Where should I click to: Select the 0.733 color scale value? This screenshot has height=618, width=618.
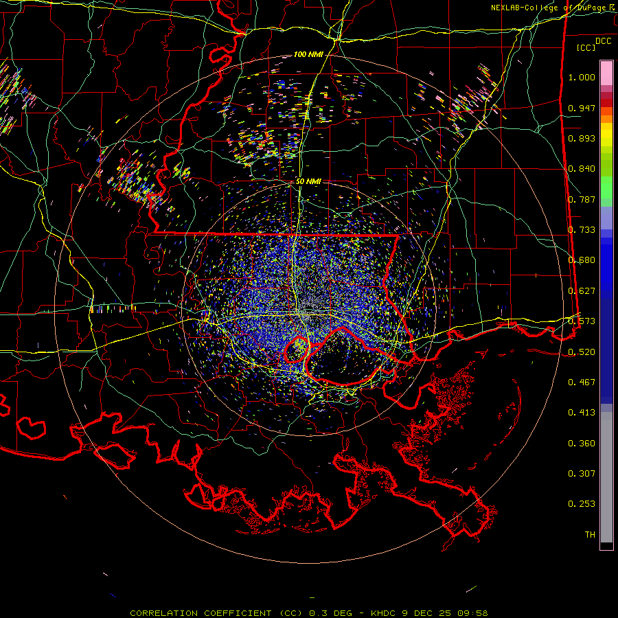582,230
